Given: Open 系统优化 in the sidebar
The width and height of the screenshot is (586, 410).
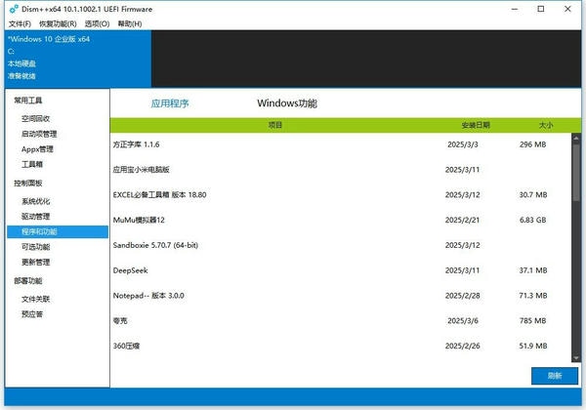Looking at the screenshot, I should pos(35,201).
